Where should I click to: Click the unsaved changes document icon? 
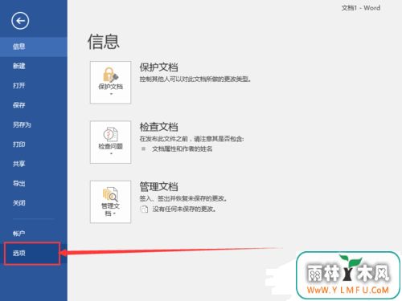(x=144, y=209)
